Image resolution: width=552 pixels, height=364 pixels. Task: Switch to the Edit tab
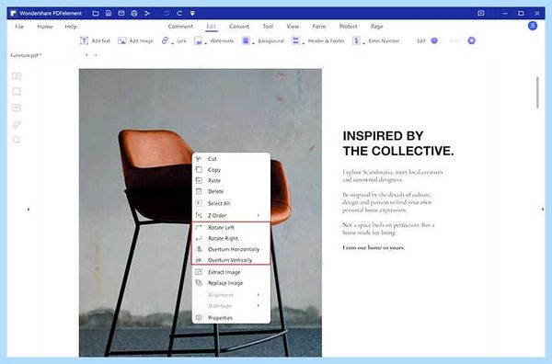tap(212, 27)
